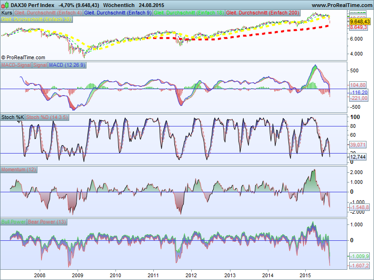Click the 6.000 price axis label
374x280 pixels.
pos(356,39)
